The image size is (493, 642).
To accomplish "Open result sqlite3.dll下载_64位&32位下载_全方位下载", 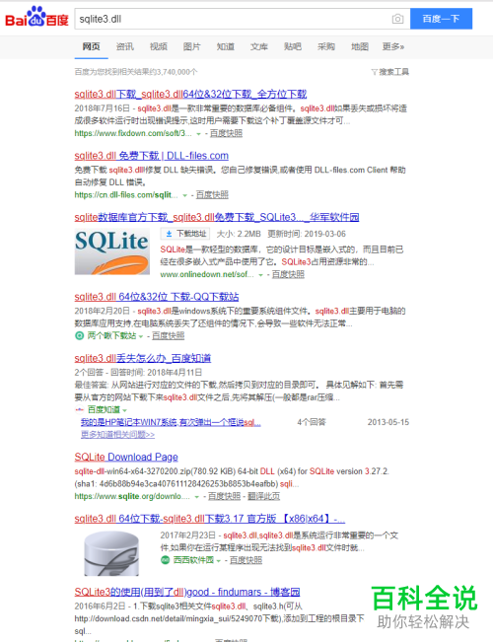I will [x=190, y=94].
